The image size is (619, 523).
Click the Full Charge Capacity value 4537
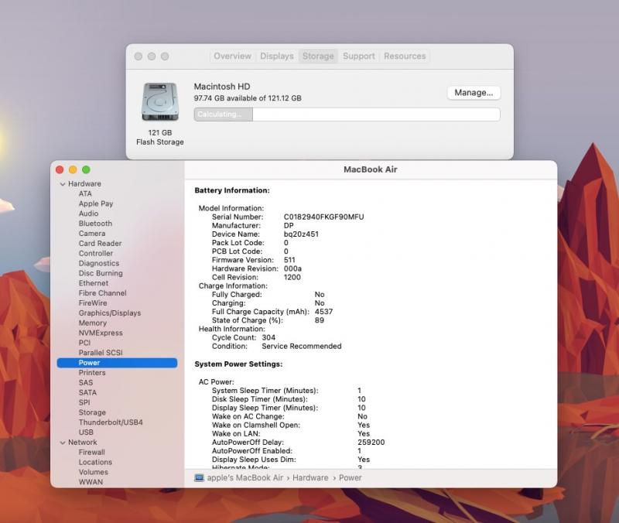point(323,312)
